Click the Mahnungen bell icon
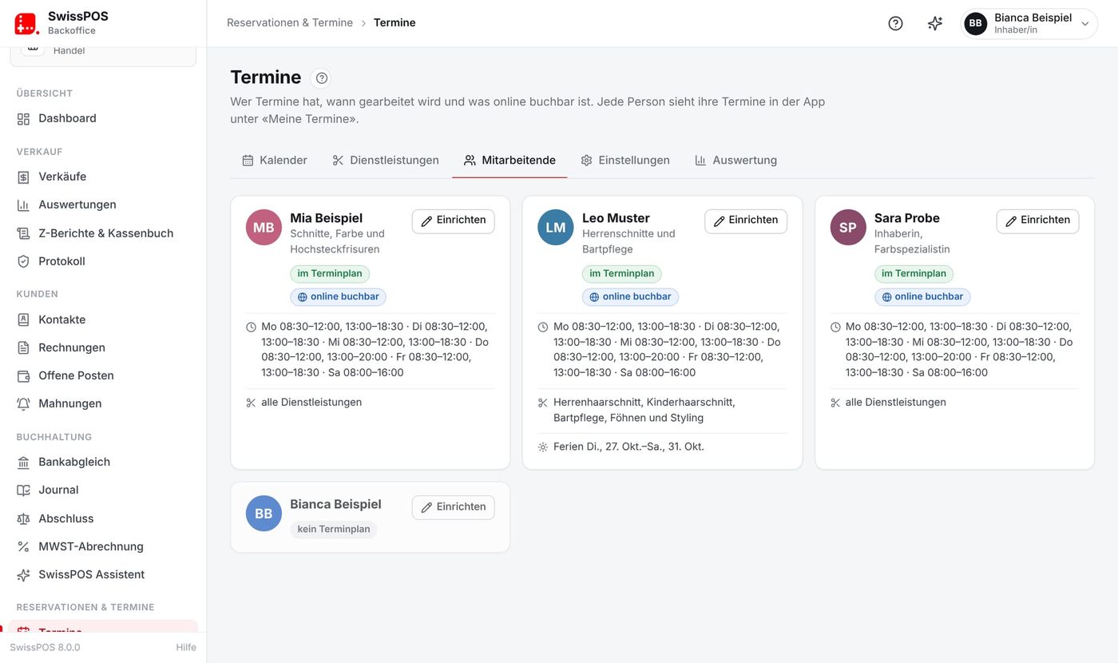The height and width of the screenshot is (663, 1118). (23, 403)
